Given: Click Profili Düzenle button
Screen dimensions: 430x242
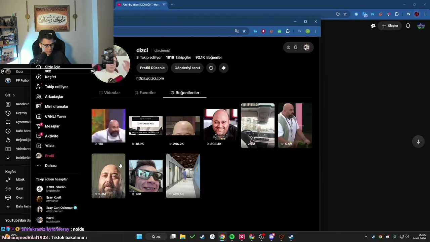Looking at the screenshot, I should coord(152,68).
